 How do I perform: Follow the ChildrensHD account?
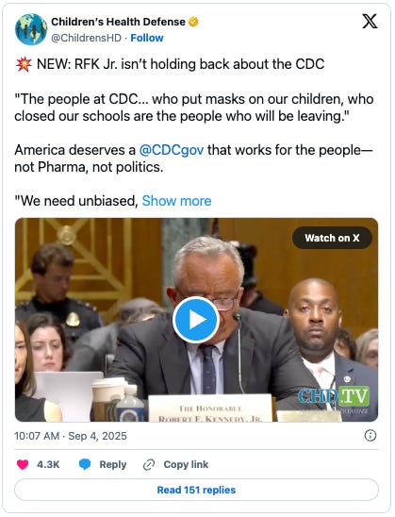[x=147, y=38]
